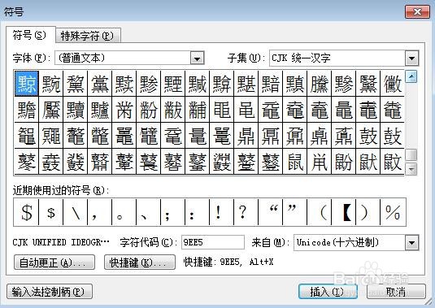Select the semicolon recent symbol
435x308 pixels.
click(173, 212)
